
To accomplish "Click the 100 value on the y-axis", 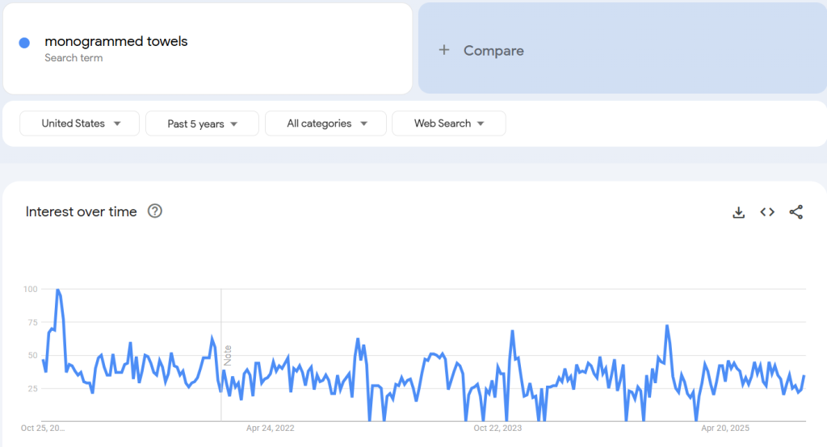I will [x=31, y=289].
